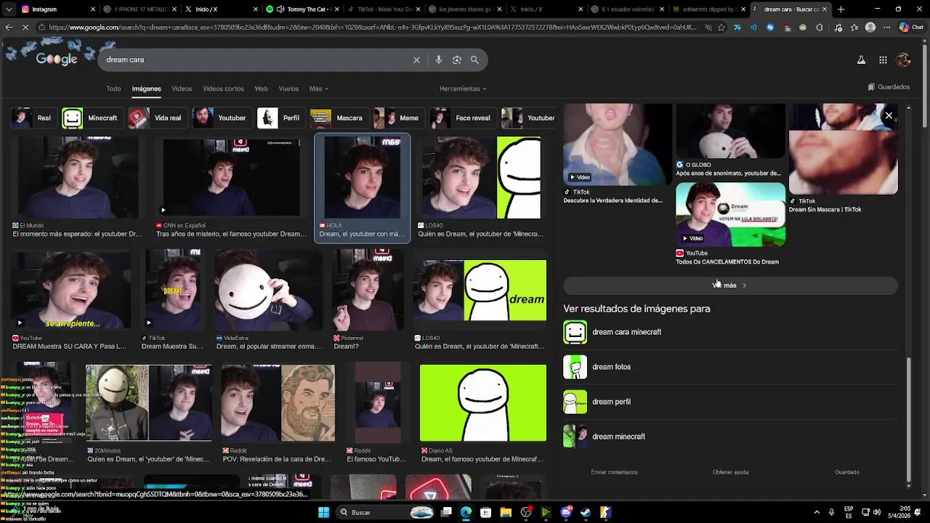Clear the Google search box text
The width and height of the screenshot is (930, 523).
point(416,60)
